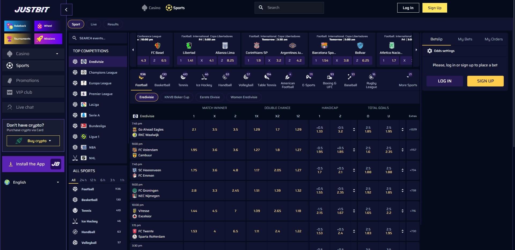Open the Results tab
The image size is (515, 250).
coord(113,24)
